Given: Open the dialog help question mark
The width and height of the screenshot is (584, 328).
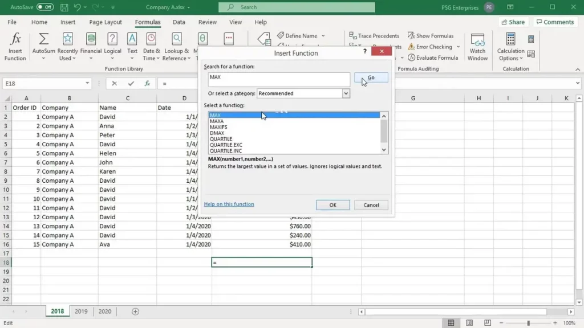Looking at the screenshot, I should click(x=365, y=51).
